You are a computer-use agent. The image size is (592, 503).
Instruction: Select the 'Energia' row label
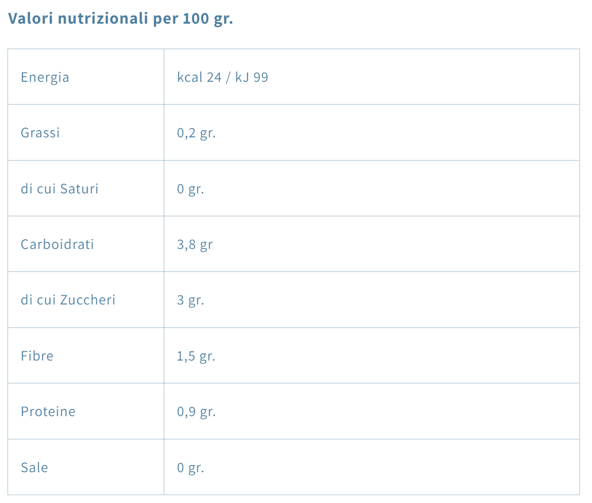coord(45,77)
